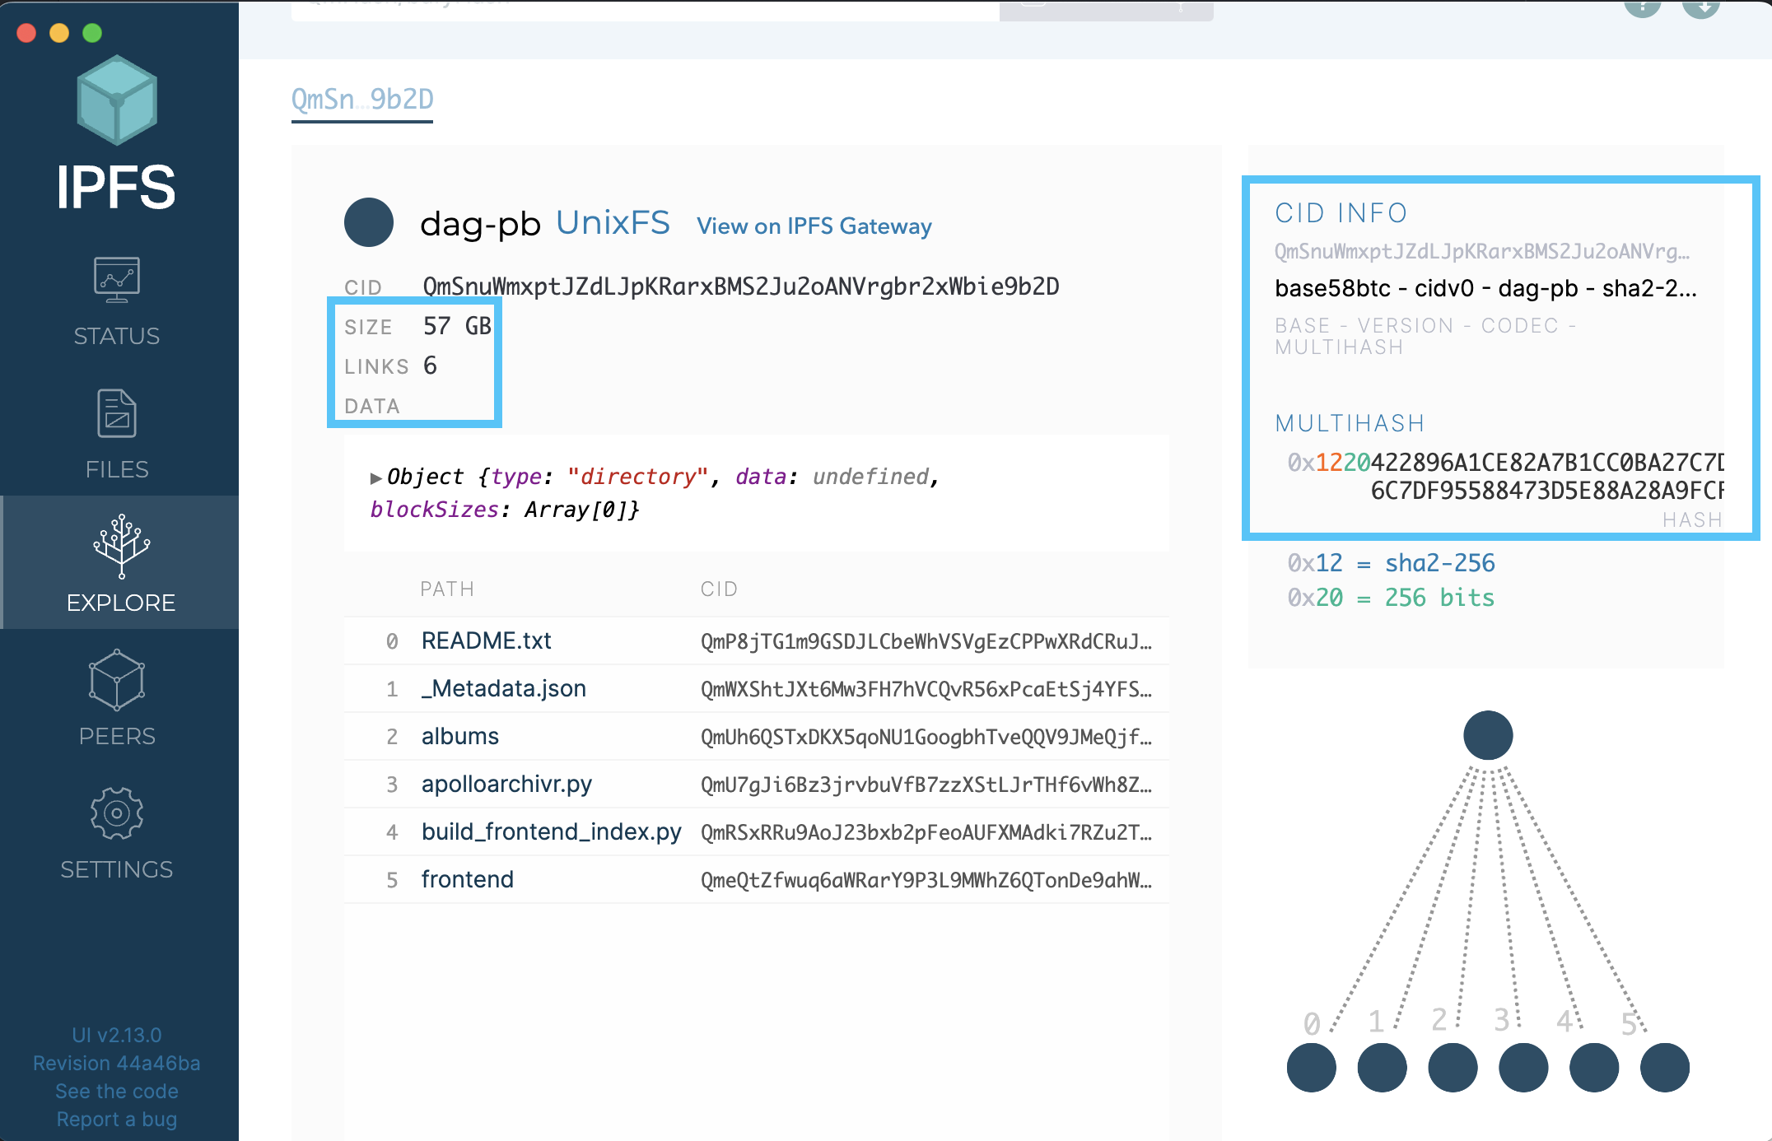Select the Explore tree icon
This screenshot has height=1141, width=1772.
click(x=121, y=546)
